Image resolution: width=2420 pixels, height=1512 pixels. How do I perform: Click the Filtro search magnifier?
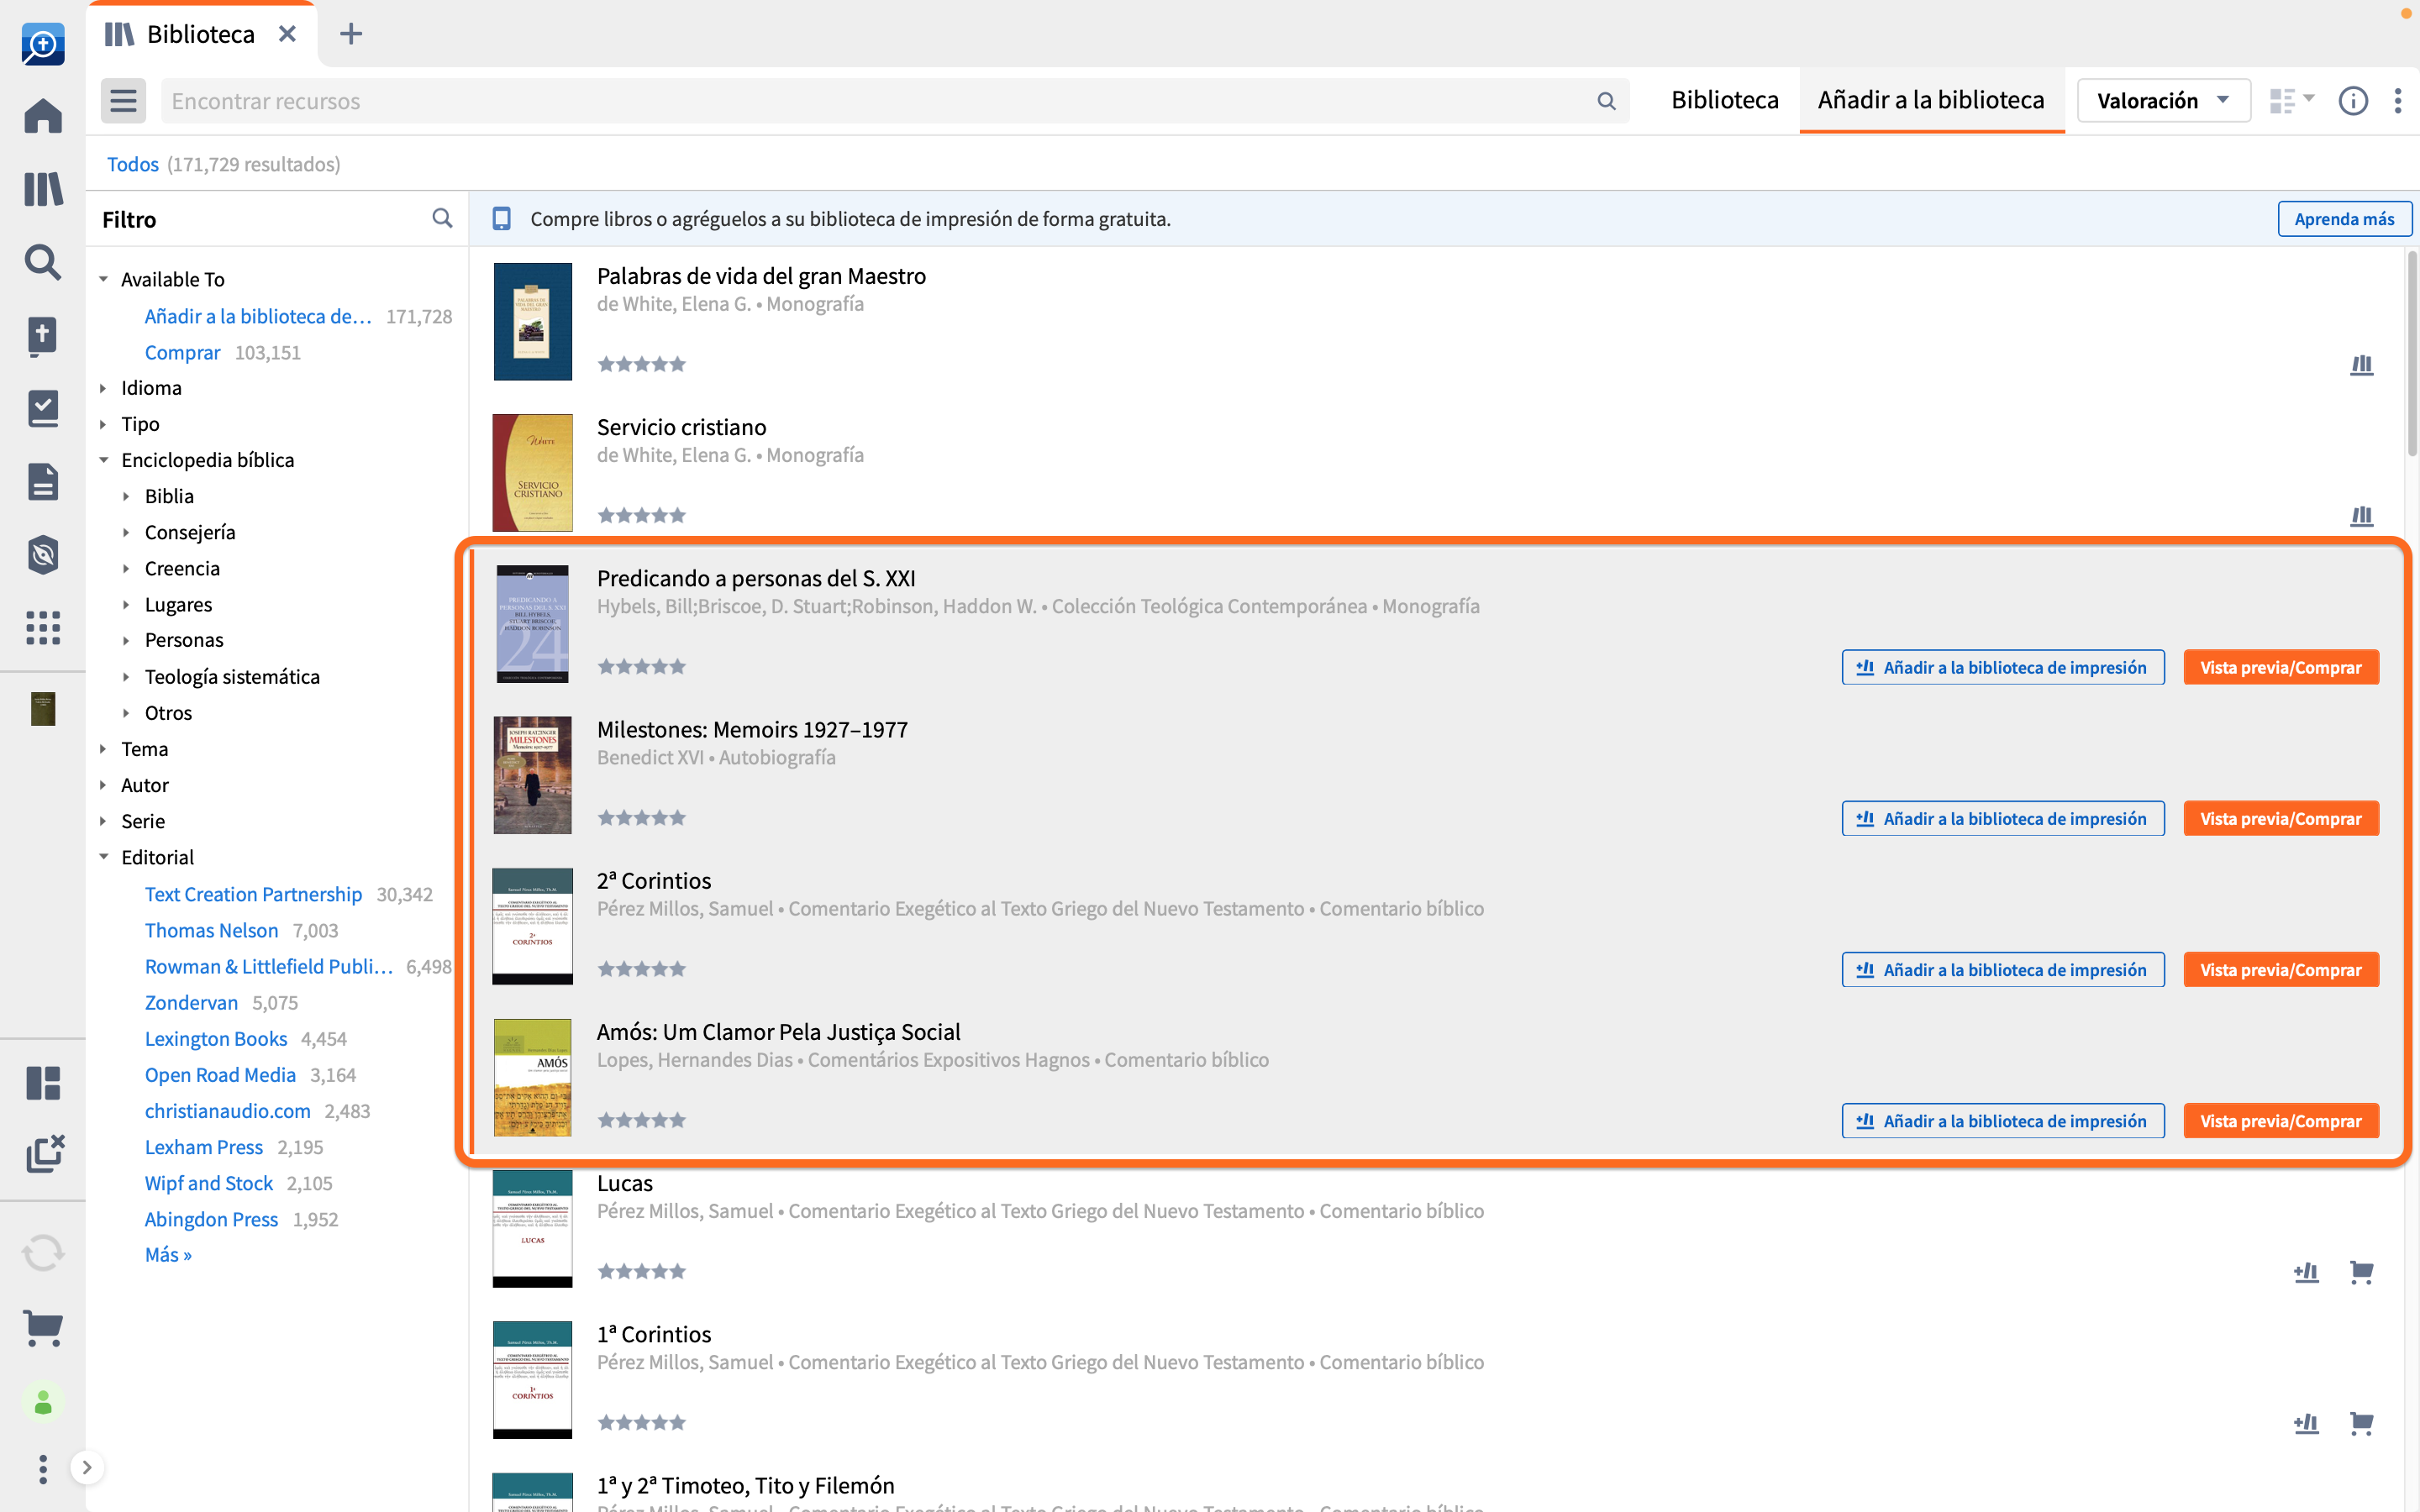tap(442, 218)
